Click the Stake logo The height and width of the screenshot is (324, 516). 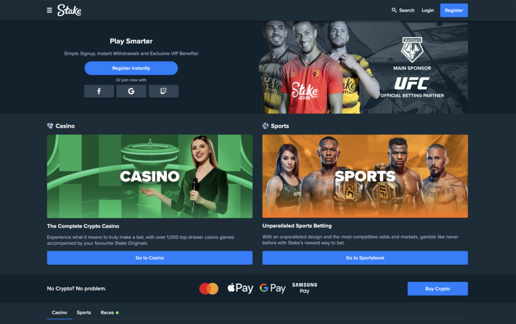point(69,10)
